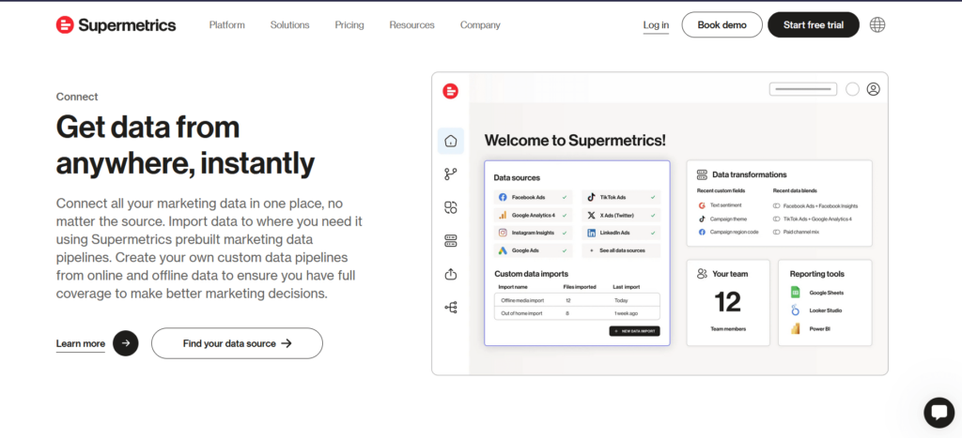Click the Facebook Ads data source checkmark
This screenshot has height=438, width=962.
(565, 198)
